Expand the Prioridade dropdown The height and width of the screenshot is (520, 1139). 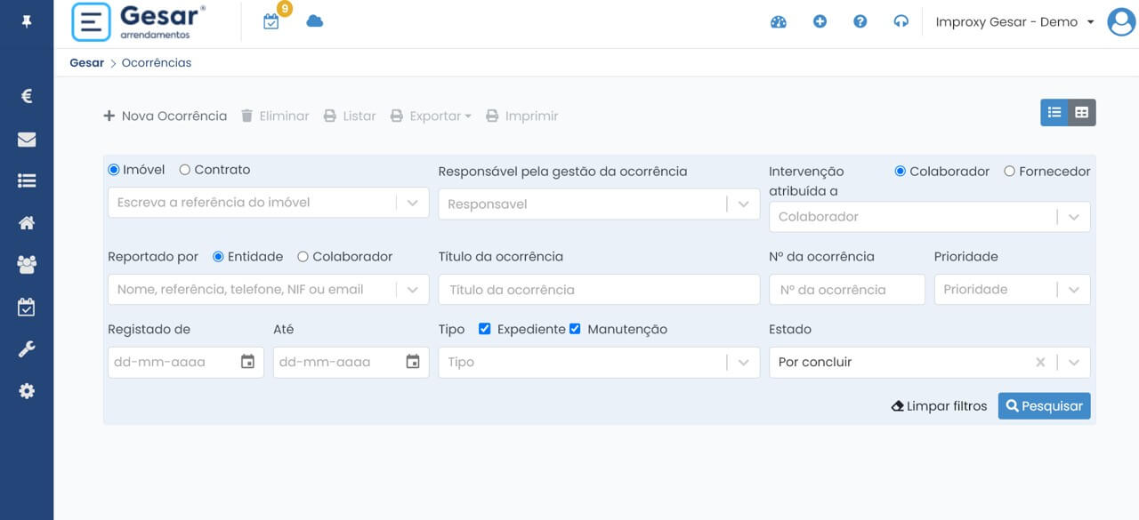tap(1012, 290)
